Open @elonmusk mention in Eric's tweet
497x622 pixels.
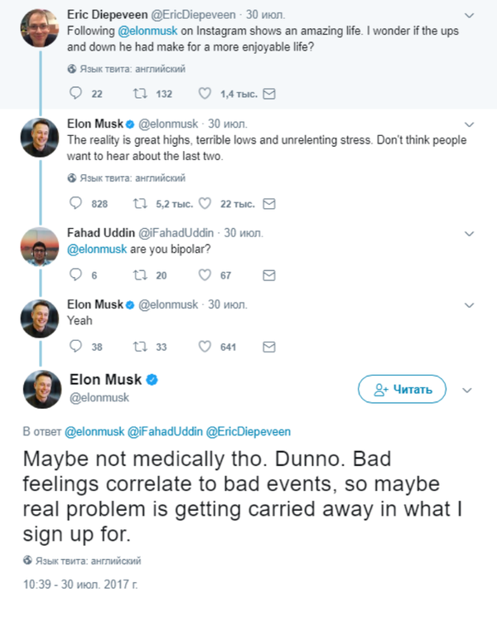pos(156,29)
